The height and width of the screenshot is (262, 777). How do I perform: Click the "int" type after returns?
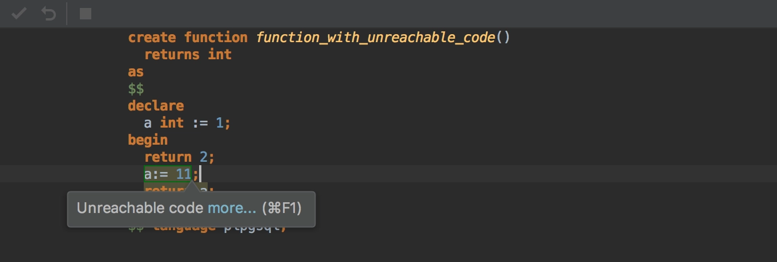pyautogui.click(x=220, y=55)
